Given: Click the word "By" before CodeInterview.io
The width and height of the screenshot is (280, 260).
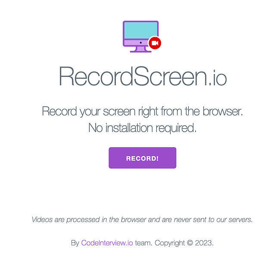Looking at the screenshot, I should point(75,243).
